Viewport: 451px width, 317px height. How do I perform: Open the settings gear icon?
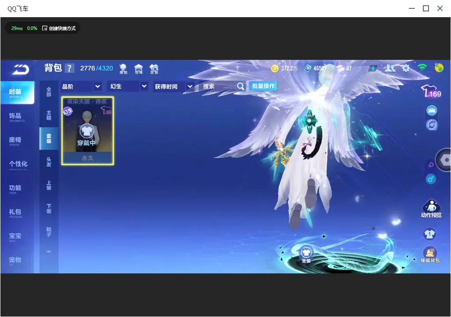(x=406, y=68)
